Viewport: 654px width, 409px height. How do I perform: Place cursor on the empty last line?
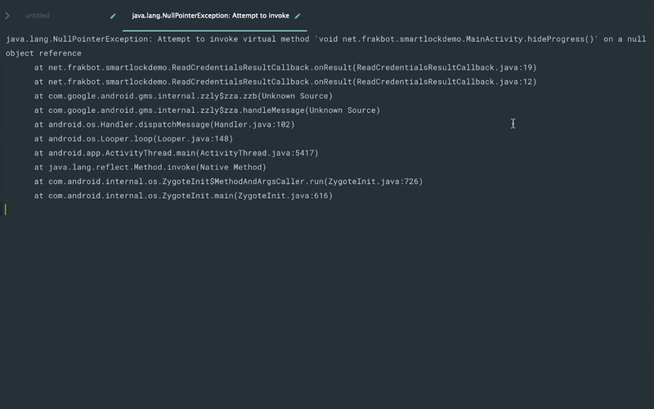(327, 209)
